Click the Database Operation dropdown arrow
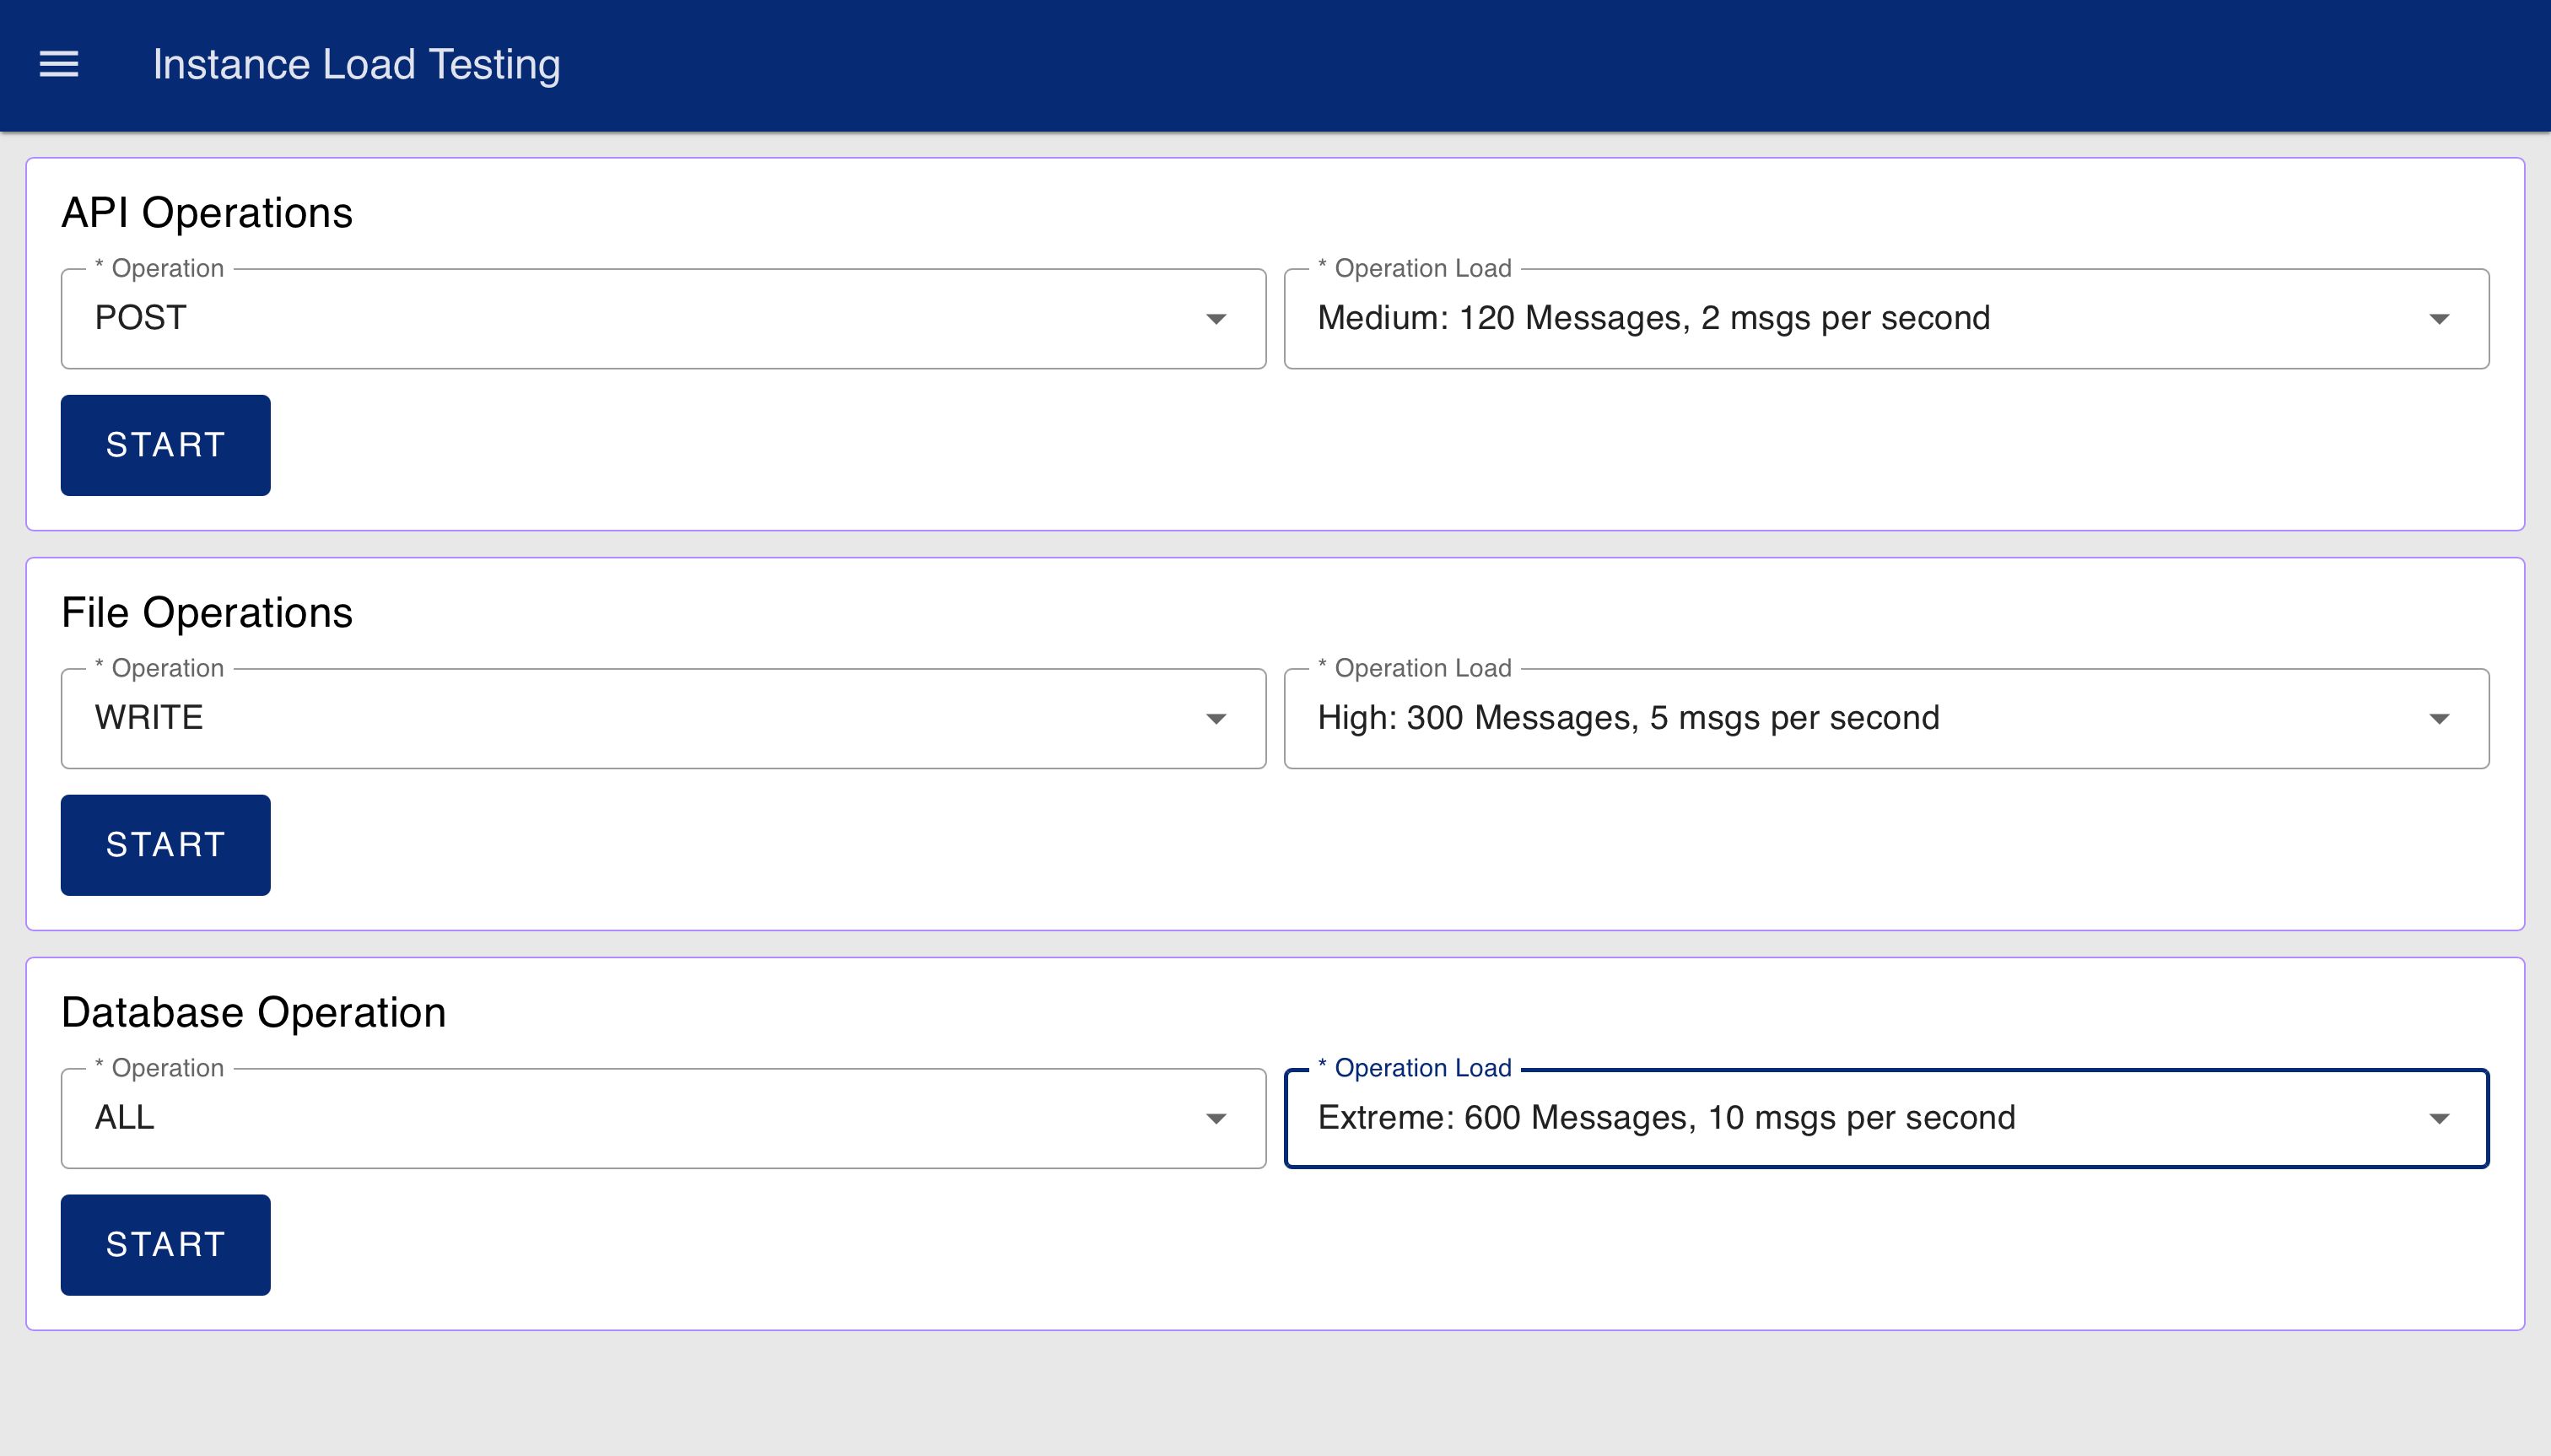The width and height of the screenshot is (2551, 1456). click(1215, 1119)
